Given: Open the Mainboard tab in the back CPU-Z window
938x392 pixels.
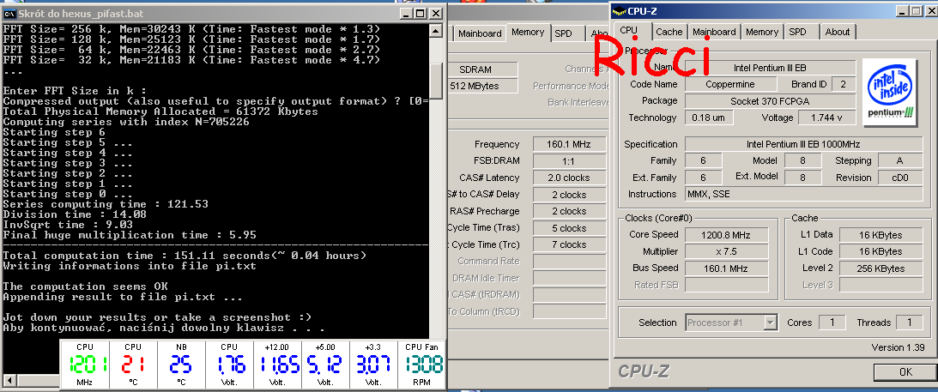Looking at the screenshot, I should coord(480,33).
